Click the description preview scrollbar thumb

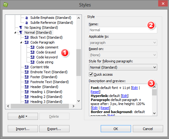tap(154, 92)
